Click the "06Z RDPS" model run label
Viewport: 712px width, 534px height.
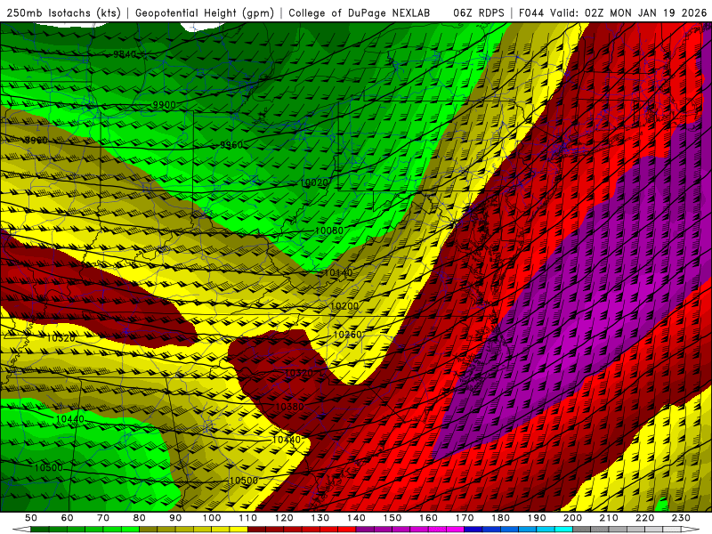tap(479, 13)
